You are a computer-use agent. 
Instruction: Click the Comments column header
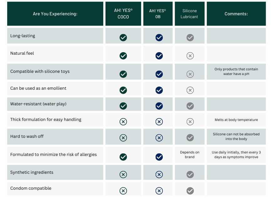tap(236, 14)
